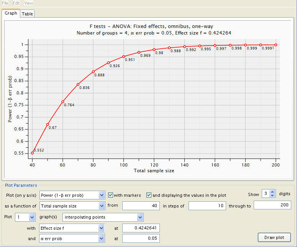
Task: Click the data marker labeled 0.98
Action: point(154,49)
